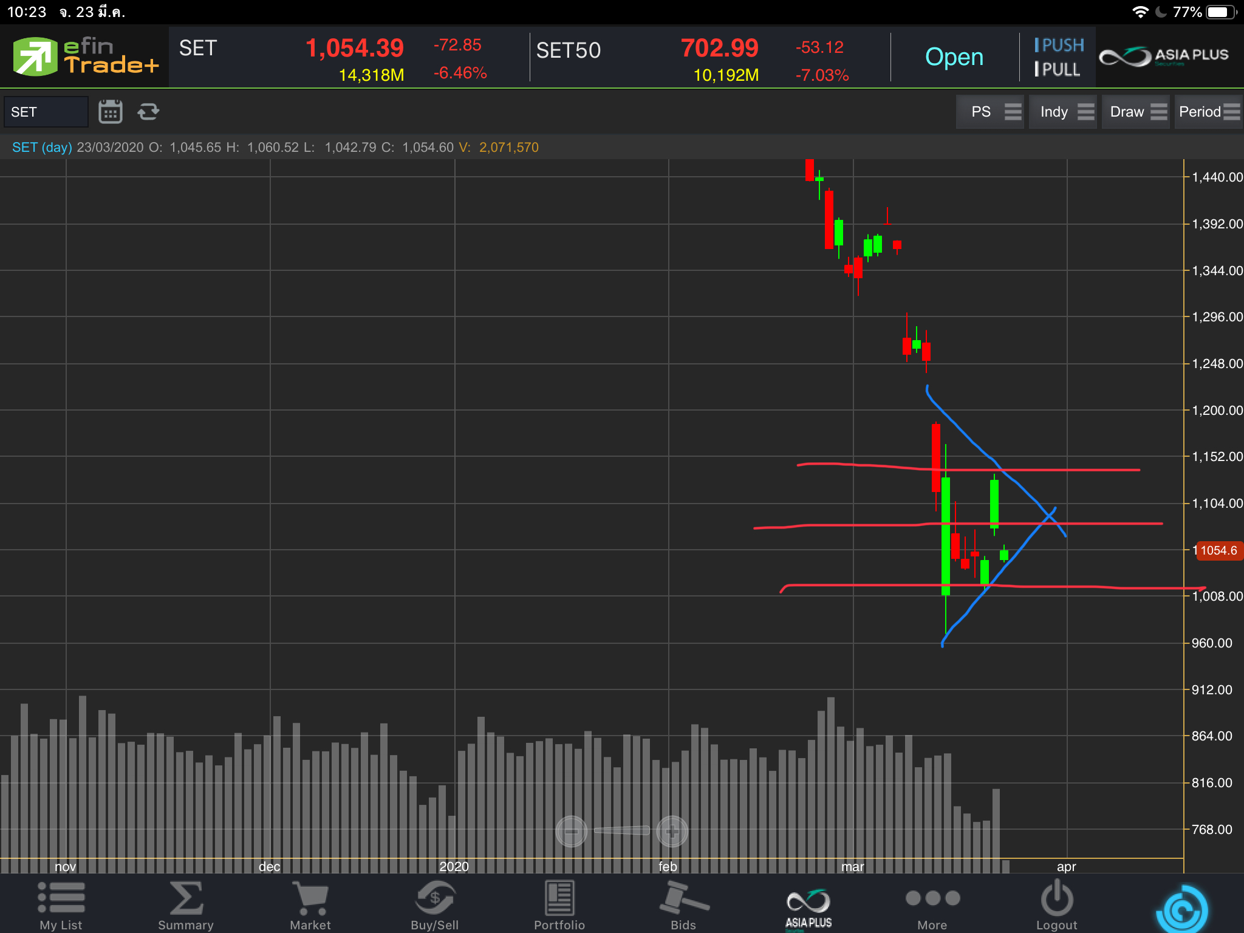The height and width of the screenshot is (933, 1244).
Task: Open the calendar date picker icon
Action: click(x=110, y=112)
